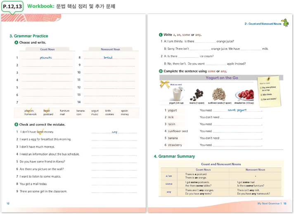
Task: Click the circled D icon beside Complete the sentence
Action: click(161, 71)
